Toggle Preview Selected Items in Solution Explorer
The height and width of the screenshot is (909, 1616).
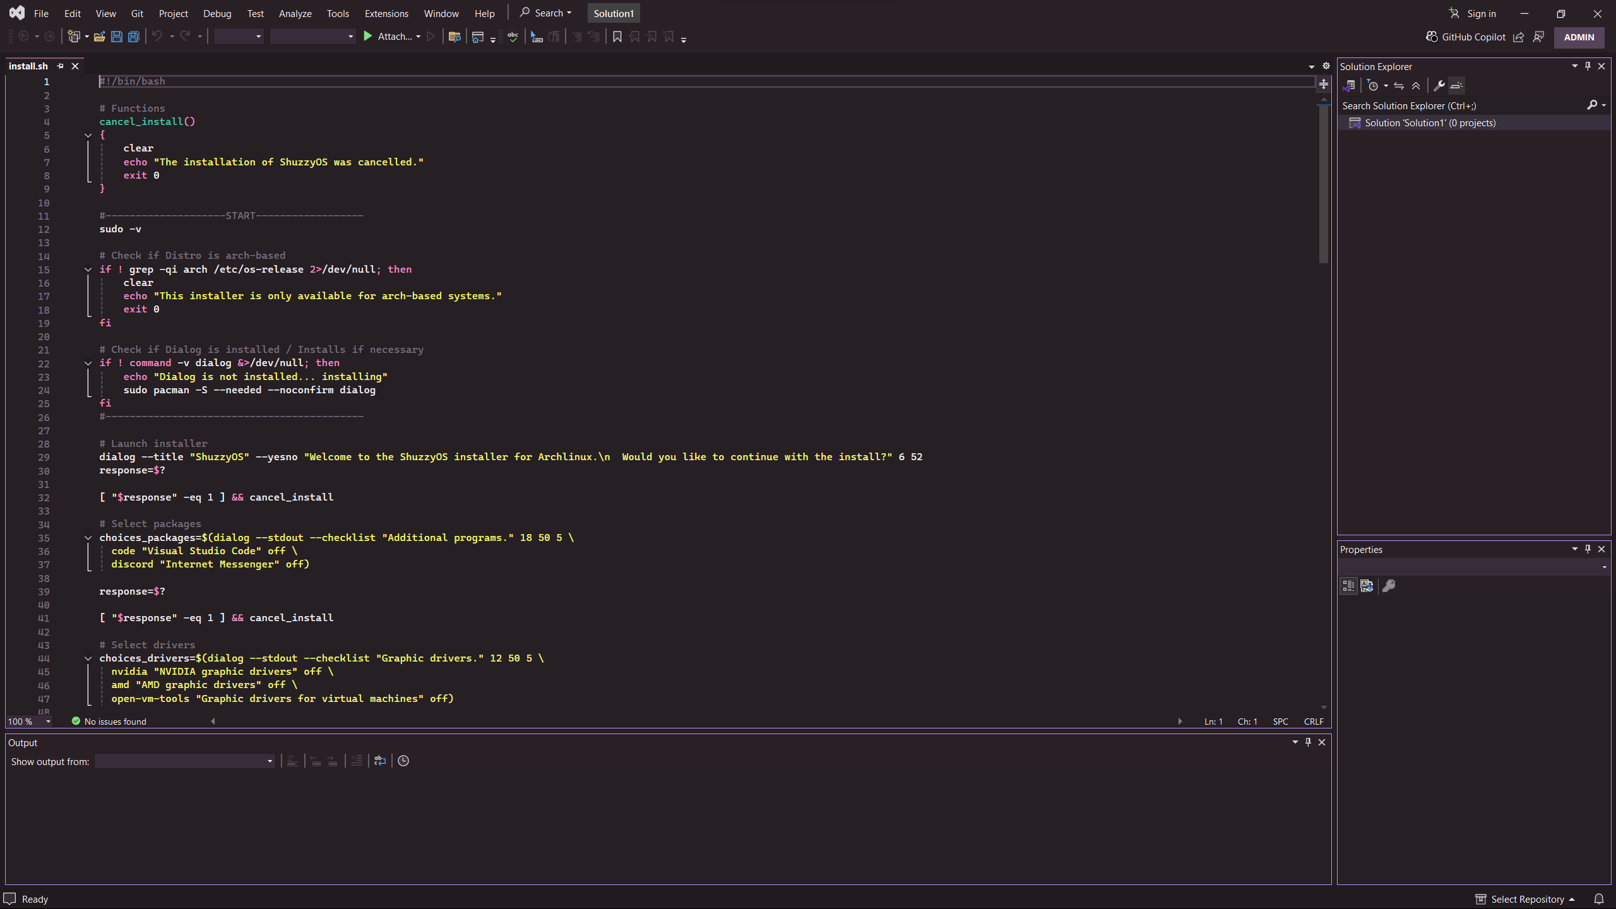1456,86
